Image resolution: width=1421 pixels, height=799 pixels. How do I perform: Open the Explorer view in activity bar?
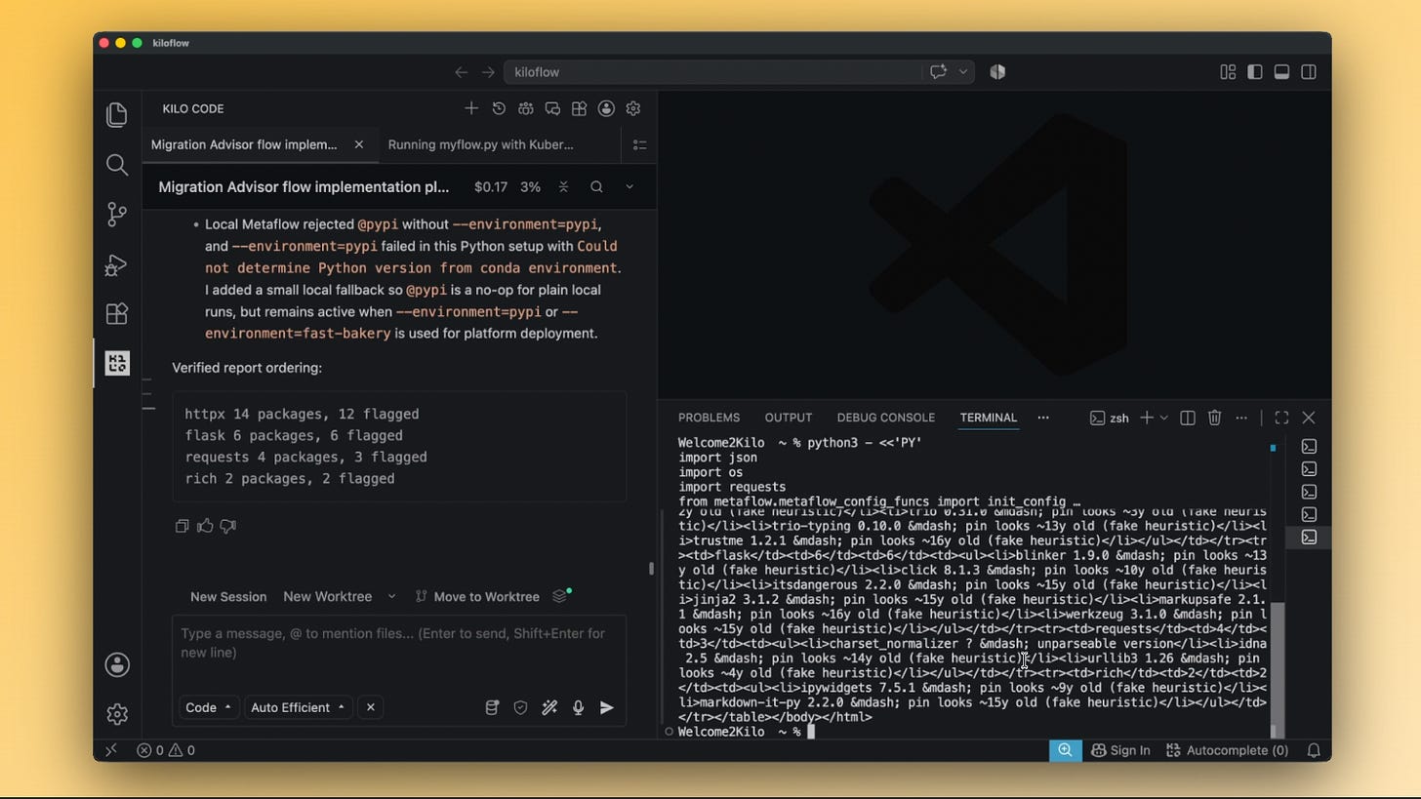(117, 114)
